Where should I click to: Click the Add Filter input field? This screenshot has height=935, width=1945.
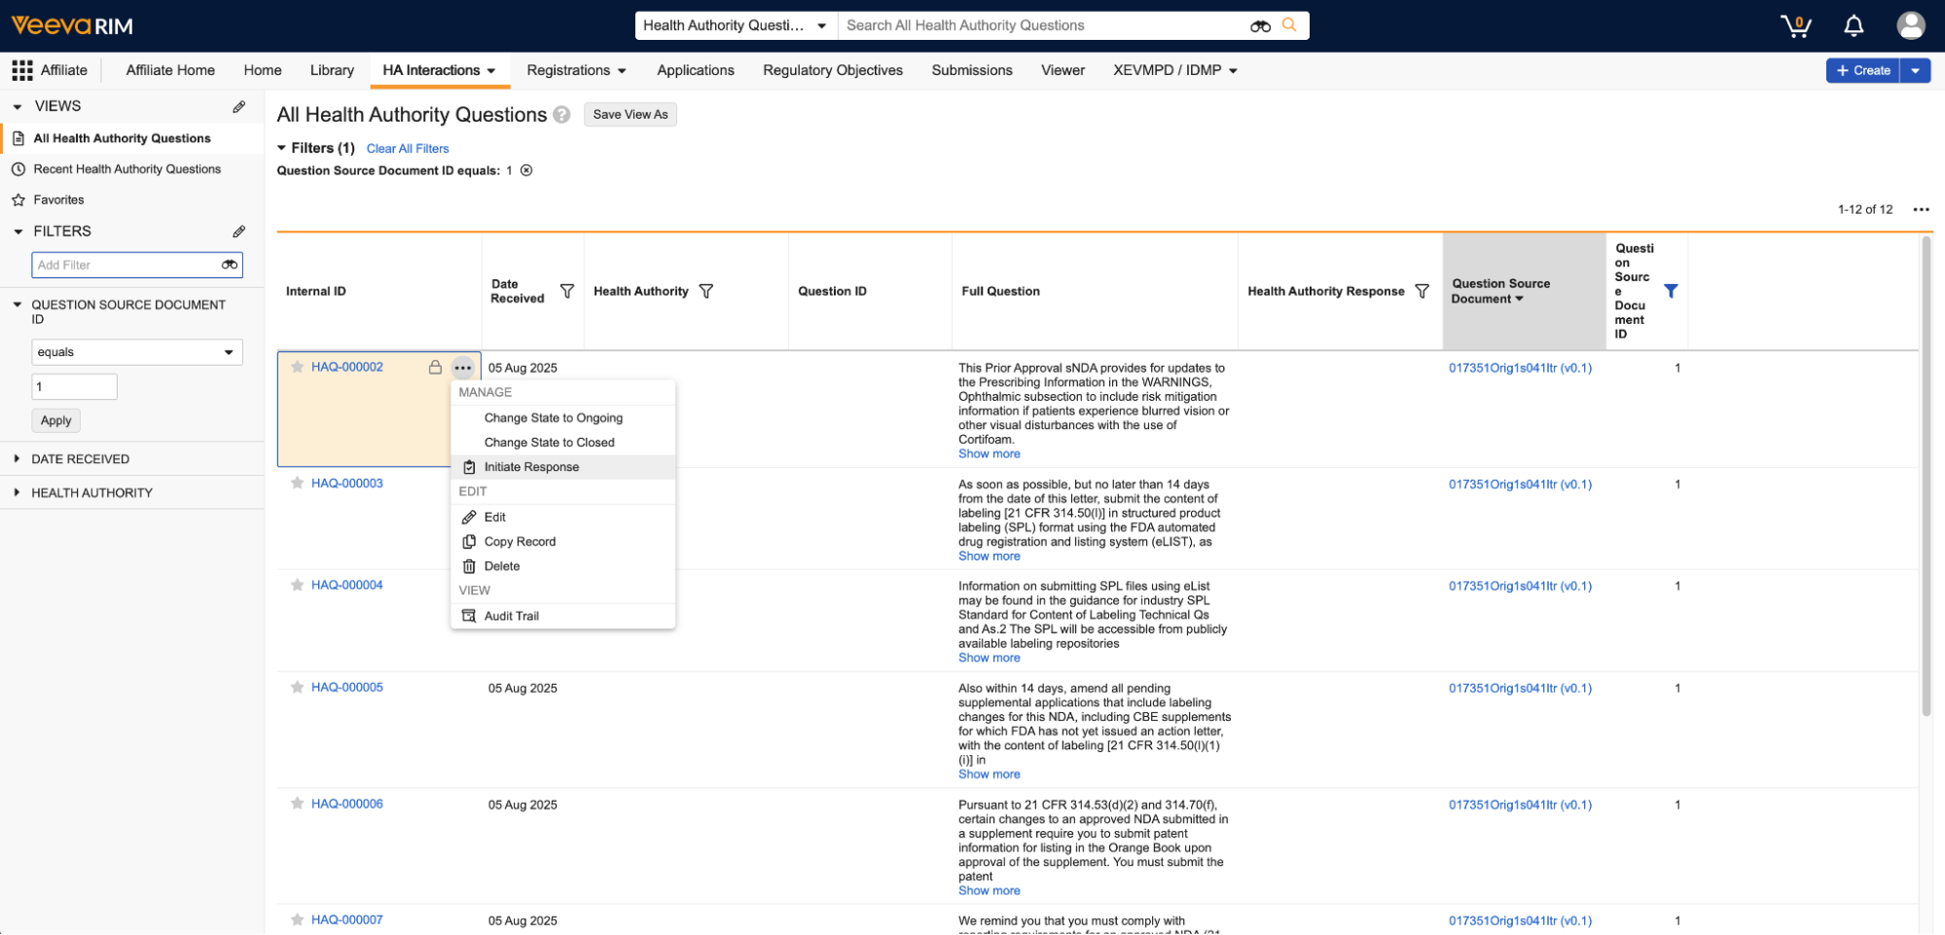(126, 265)
